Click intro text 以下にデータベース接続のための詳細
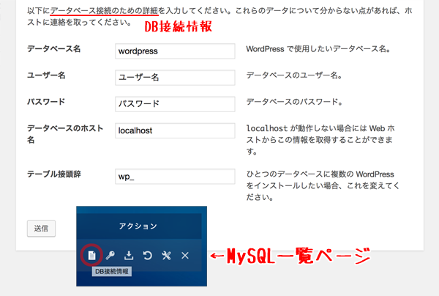 click(x=219, y=16)
